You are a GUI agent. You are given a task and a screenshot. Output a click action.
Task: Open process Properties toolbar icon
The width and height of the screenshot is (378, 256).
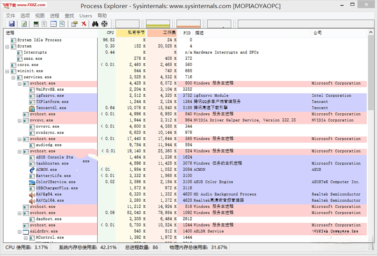[74, 24]
